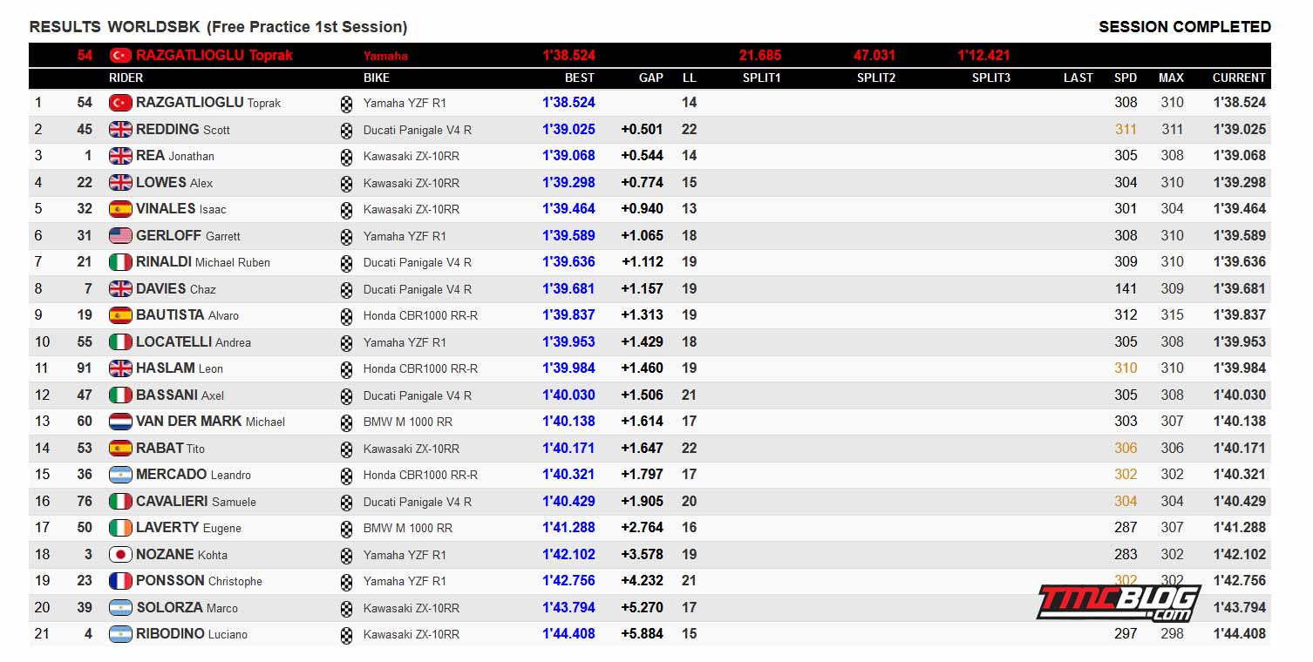Click the Italian flag beside LOCATELLI Andrea
1313x662 pixels.
(x=120, y=341)
